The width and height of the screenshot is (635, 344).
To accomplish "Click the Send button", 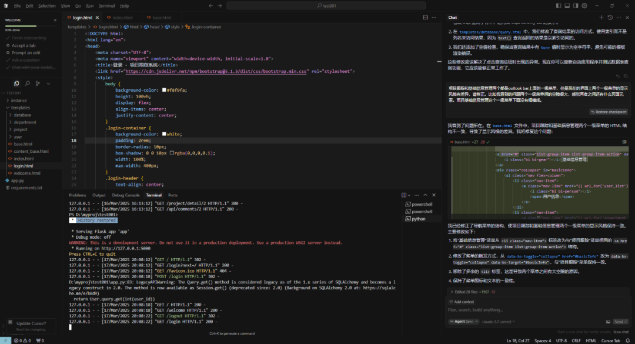I will coord(620,322).
